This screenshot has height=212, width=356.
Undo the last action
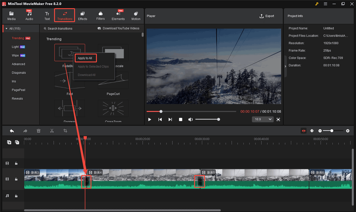tap(12, 131)
